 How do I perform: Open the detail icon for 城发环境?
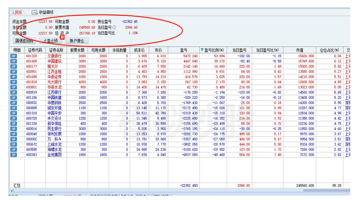point(13,108)
